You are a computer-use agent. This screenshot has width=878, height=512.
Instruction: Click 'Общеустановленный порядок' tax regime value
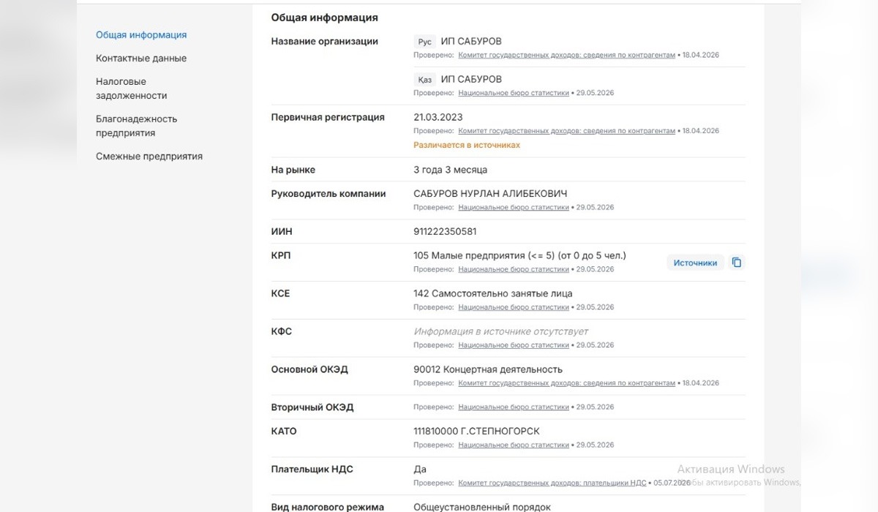coord(482,507)
